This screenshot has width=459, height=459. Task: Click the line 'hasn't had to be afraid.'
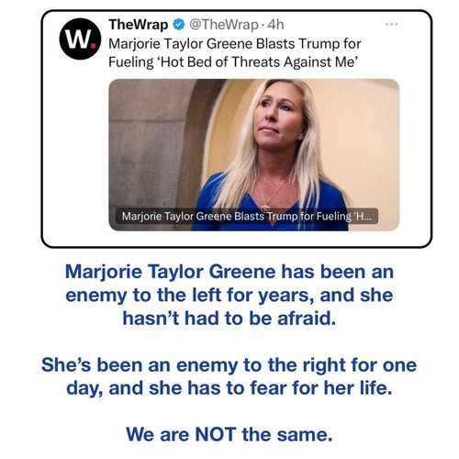point(229,319)
